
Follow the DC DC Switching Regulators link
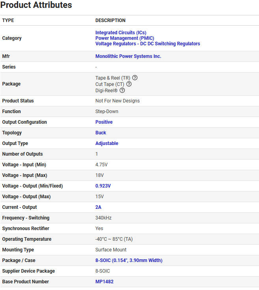tap(147, 44)
